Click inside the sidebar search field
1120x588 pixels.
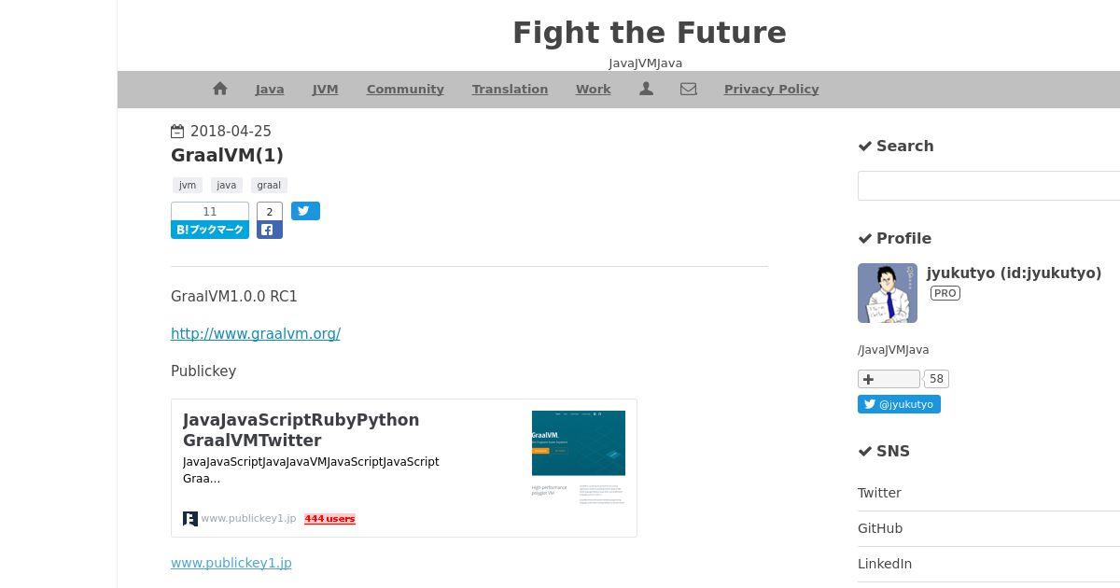tap(988, 185)
